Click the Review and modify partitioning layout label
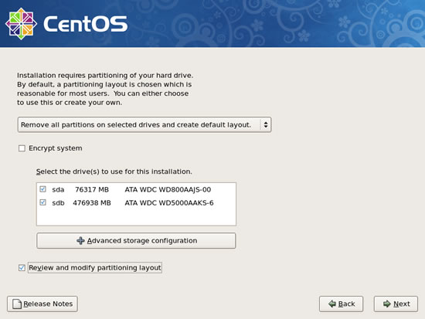Screen dimensions: 425x319 [95, 268]
